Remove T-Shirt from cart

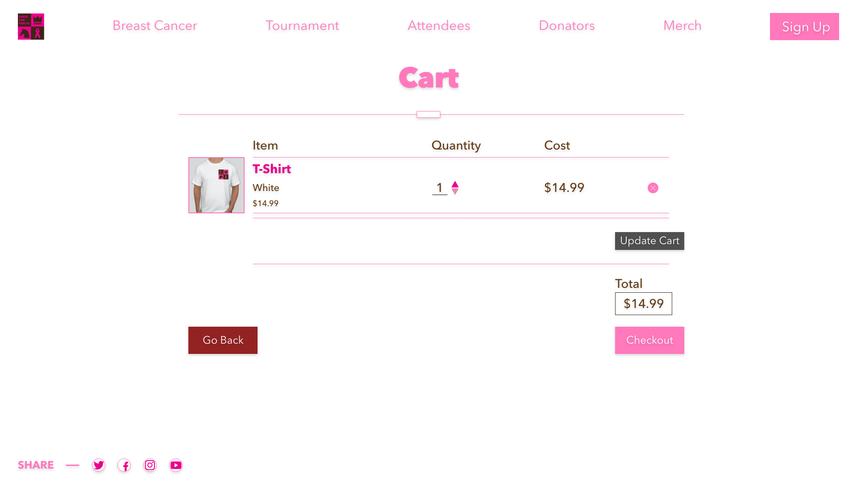653,188
